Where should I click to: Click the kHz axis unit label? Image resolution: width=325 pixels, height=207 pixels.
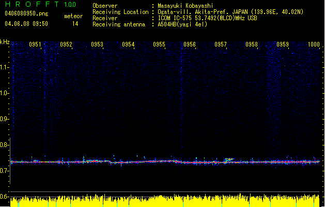[5, 42]
